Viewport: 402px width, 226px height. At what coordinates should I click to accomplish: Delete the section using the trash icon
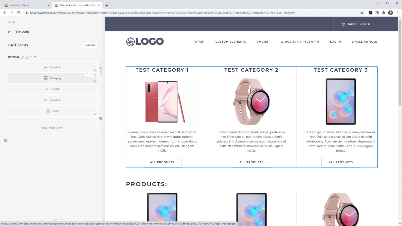35,57
